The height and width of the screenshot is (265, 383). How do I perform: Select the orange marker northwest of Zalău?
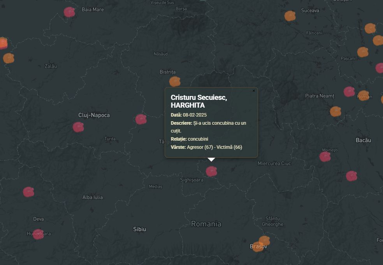(x=8, y=58)
